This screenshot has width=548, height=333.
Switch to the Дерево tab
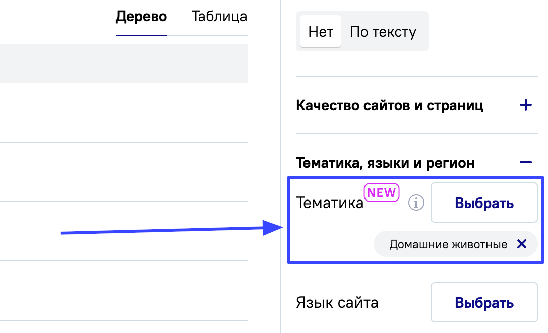[x=141, y=17]
